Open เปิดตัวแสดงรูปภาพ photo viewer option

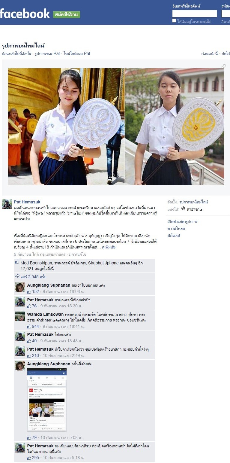click(182, 222)
